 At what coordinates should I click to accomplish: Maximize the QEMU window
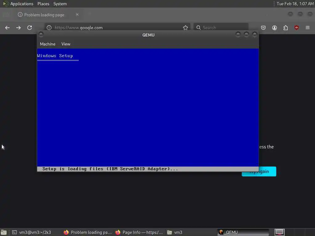[246, 34]
